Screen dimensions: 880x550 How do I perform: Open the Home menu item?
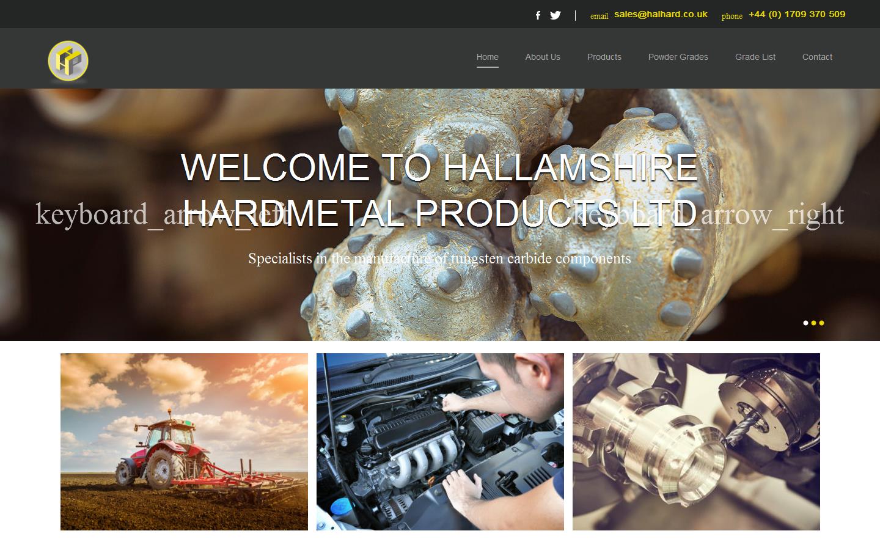(x=487, y=57)
